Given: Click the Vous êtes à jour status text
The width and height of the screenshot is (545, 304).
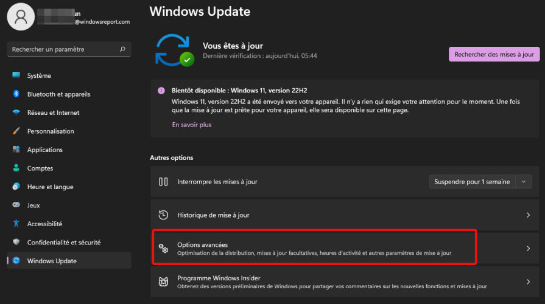Looking at the screenshot, I should (233, 46).
